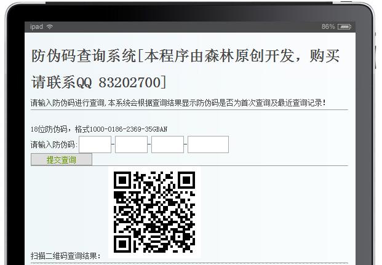This screenshot has height=265, width=382.
Task: Click the ipad label in status bar
Action: (x=36, y=26)
